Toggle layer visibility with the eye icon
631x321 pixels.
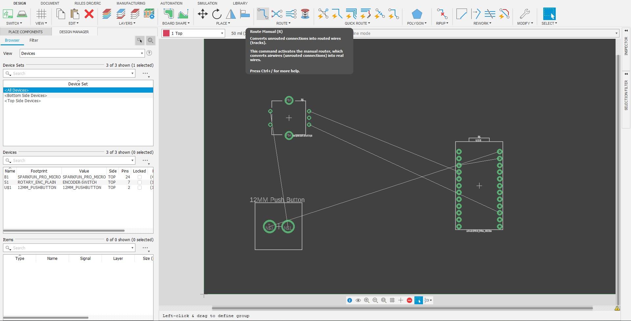point(358,300)
